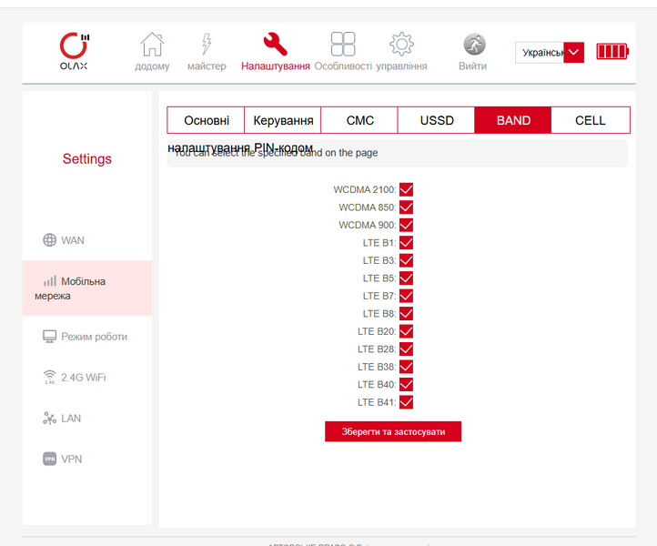The width and height of the screenshot is (657, 546).
Task: Click the mobile network signal bars icon
Action: [50, 281]
